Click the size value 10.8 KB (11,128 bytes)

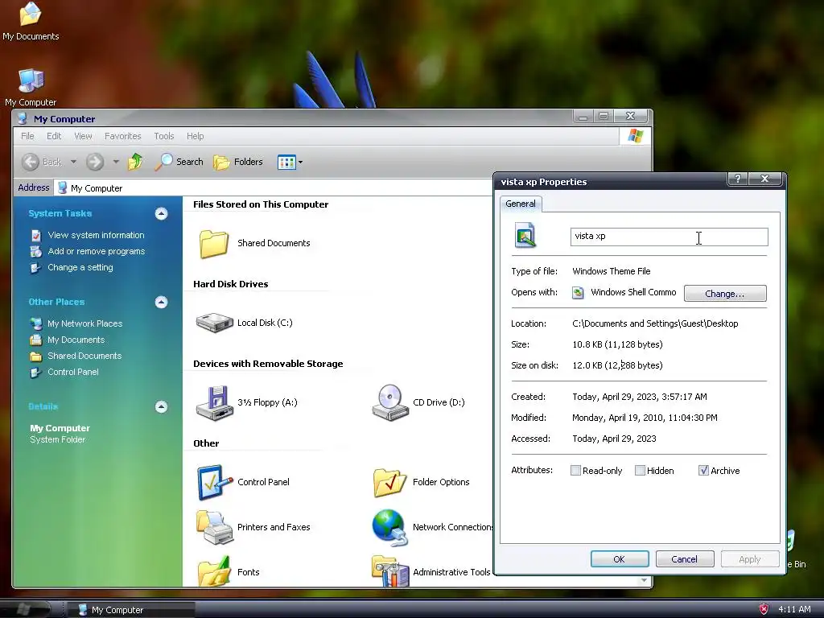617,344
